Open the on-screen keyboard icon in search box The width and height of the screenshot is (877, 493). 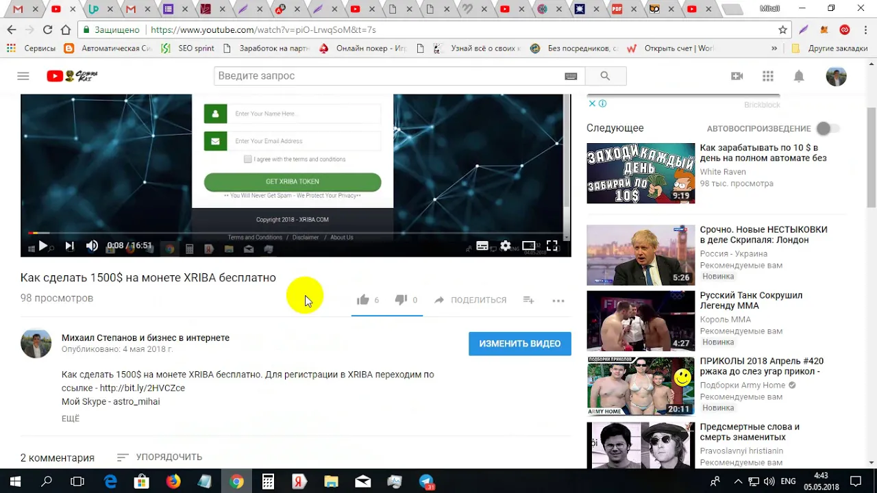571,76
